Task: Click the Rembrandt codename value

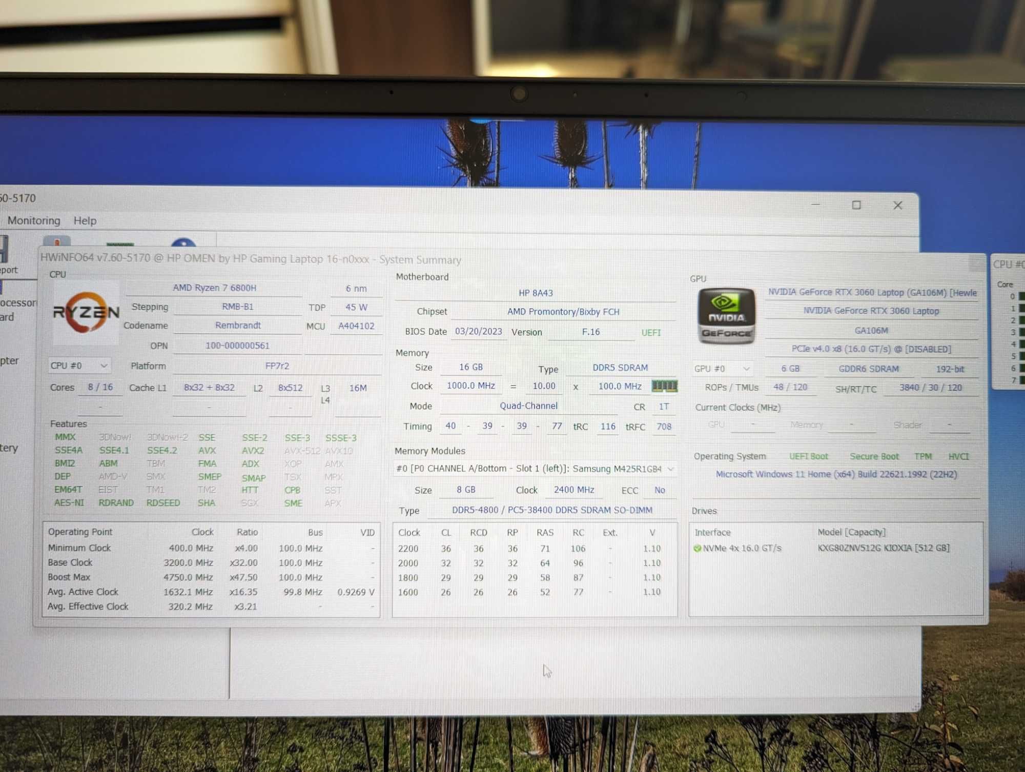Action: coord(238,326)
